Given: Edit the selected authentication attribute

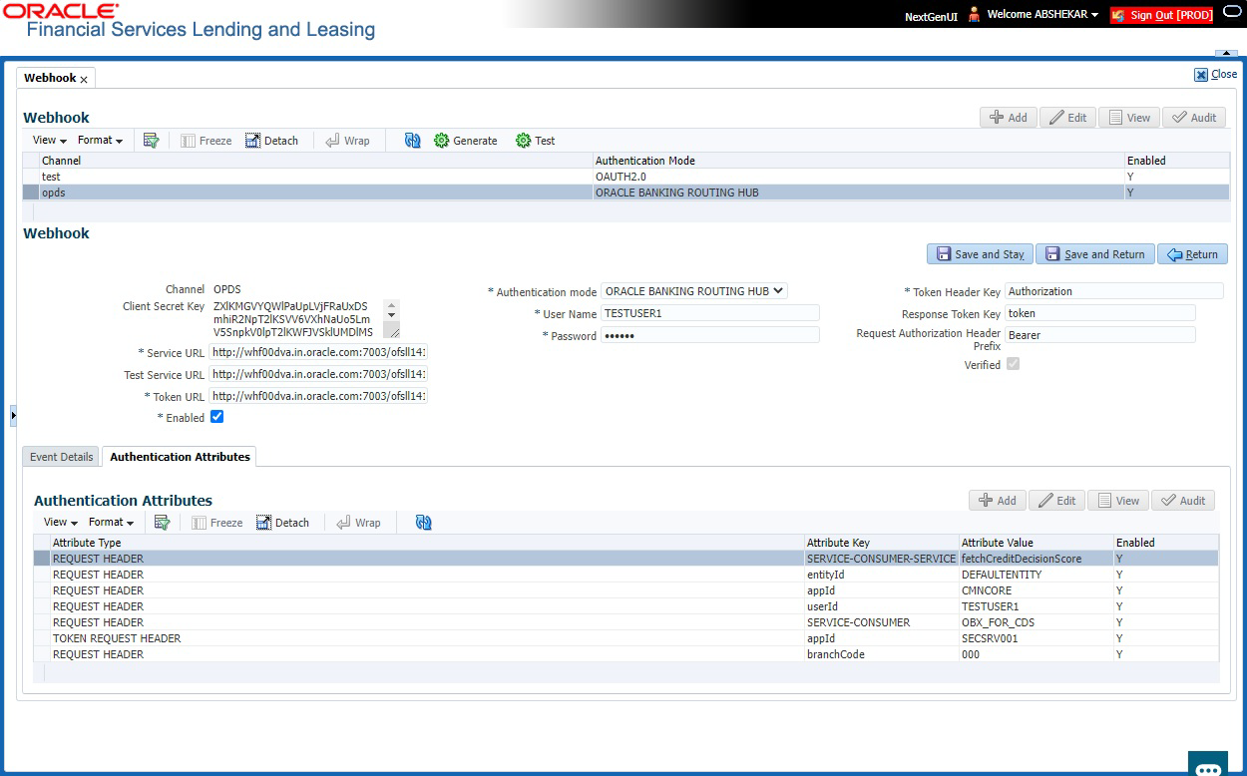Looking at the screenshot, I should point(1056,501).
